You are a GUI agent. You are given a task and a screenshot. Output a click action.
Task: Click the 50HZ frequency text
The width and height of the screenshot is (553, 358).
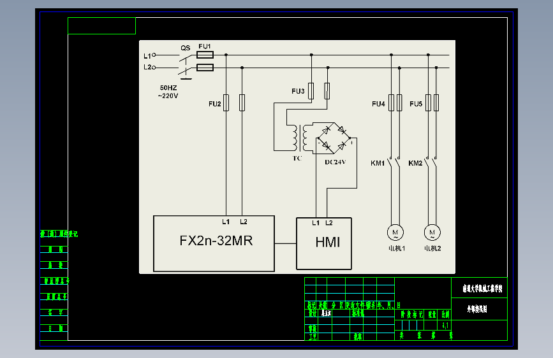tap(168, 88)
